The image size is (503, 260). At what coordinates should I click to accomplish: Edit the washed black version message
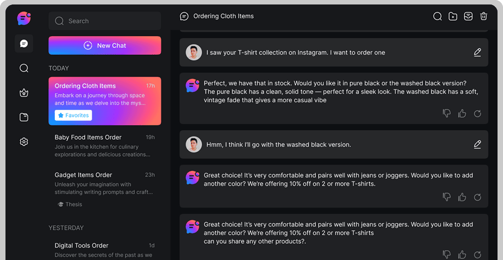click(477, 145)
